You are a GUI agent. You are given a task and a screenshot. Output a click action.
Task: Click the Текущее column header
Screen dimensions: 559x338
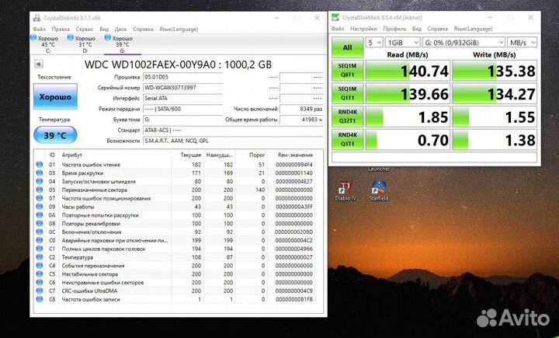tap(191, 155)
